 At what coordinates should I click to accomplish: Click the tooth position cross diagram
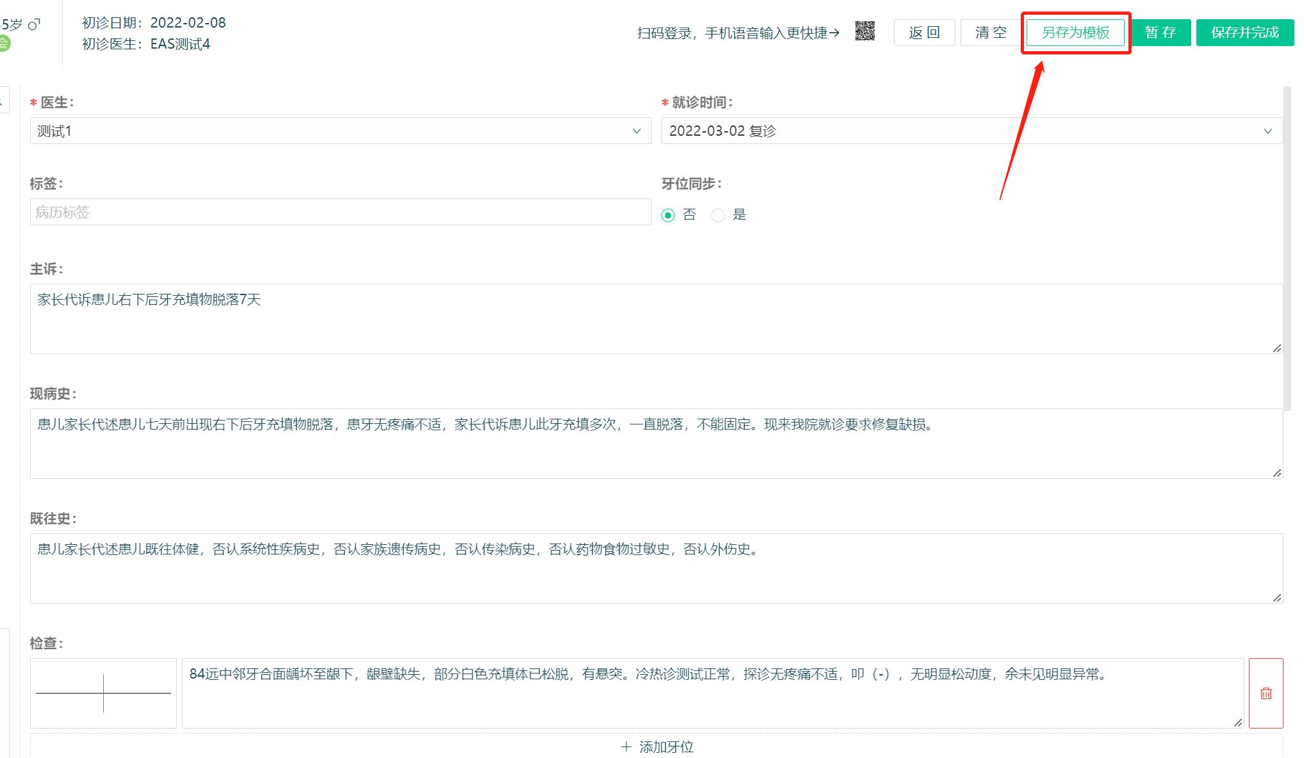[x=103, y=693]
